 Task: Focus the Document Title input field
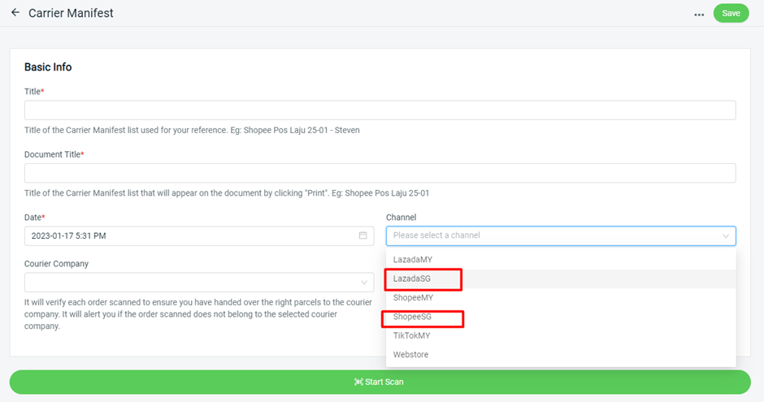tap(380, 173)
